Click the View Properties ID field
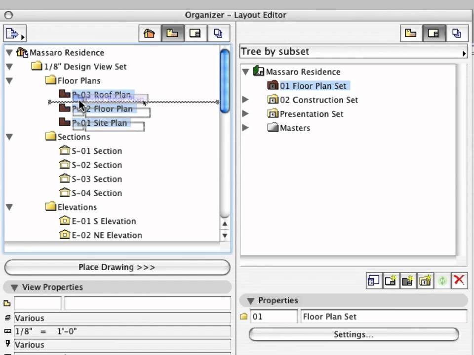 click(x=38, y=303)
